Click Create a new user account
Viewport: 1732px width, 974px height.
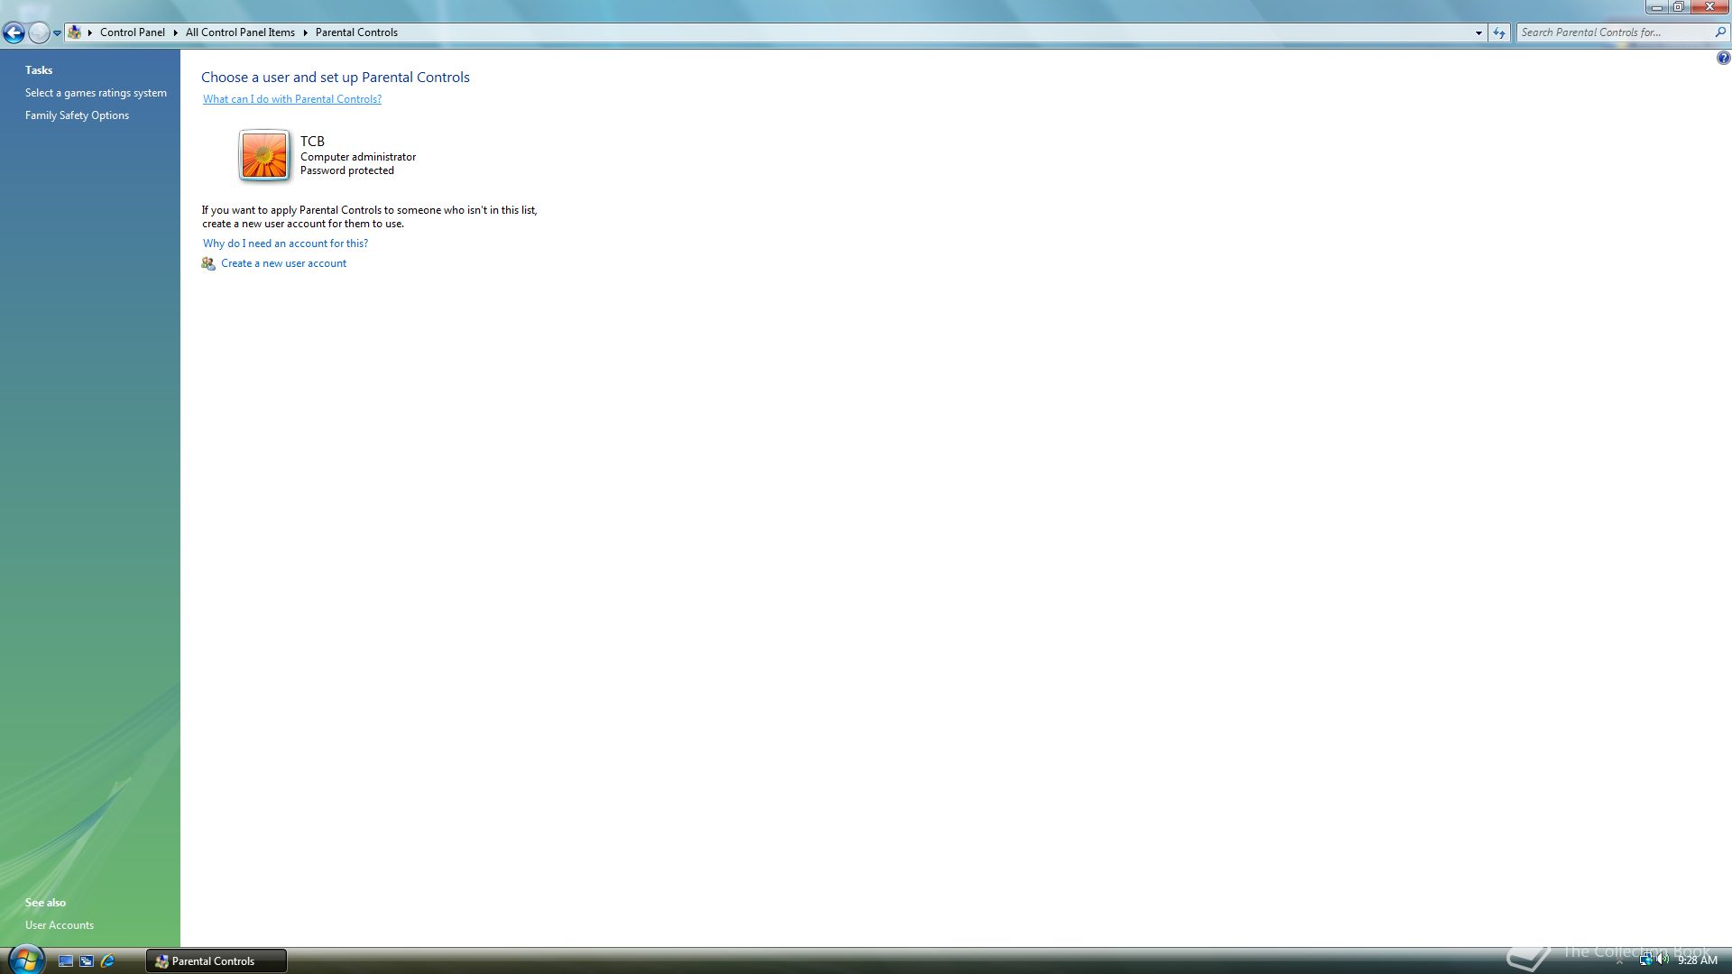click(283, 263)
